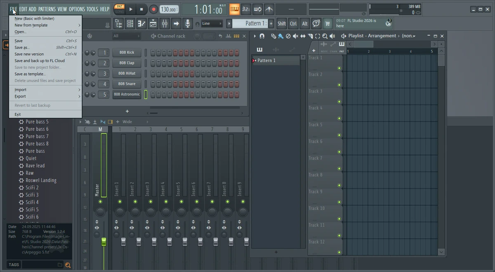Expand the New from template submenu

45,25
